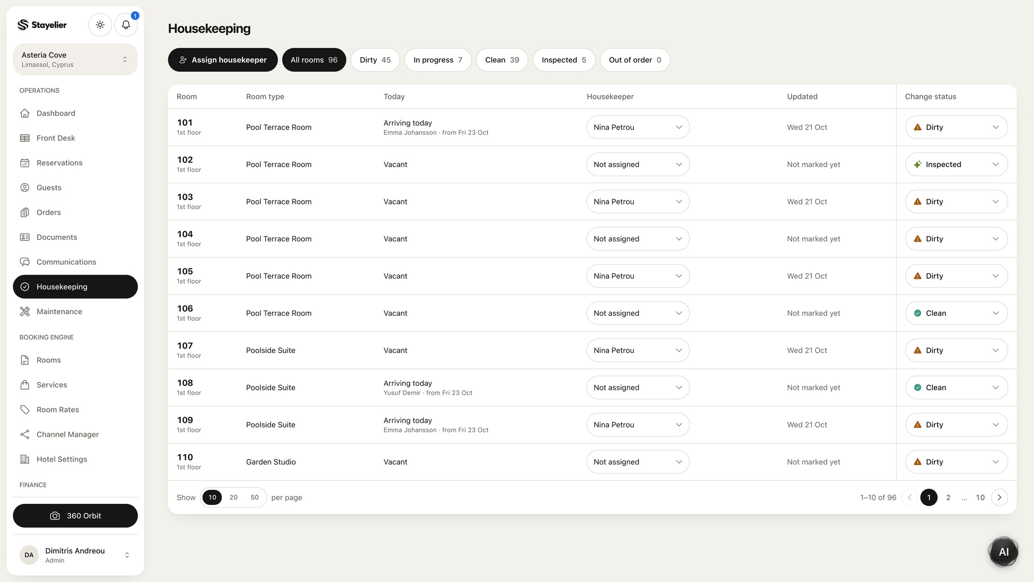Image resolution: width=1034 pixels, height=582 pixels.
Task: Change status dropdown for room 102
Action: pyautogui.click(x=956, y=164)
